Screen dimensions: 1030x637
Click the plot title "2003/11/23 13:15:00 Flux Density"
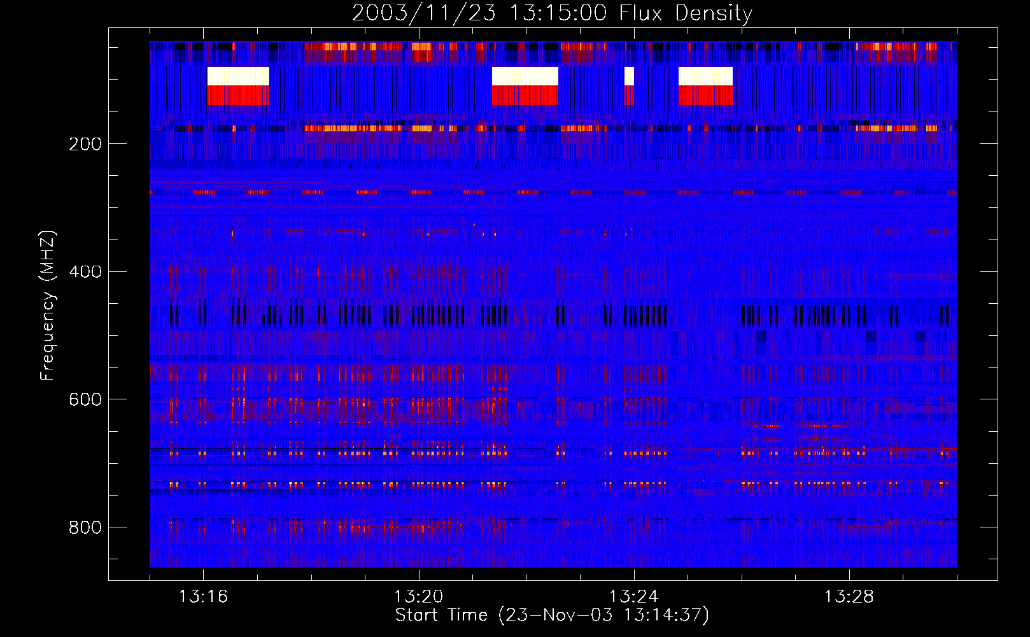[552, 13]
